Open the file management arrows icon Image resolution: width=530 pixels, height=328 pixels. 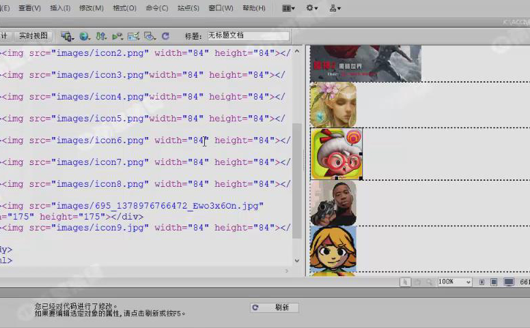point(101,35)
